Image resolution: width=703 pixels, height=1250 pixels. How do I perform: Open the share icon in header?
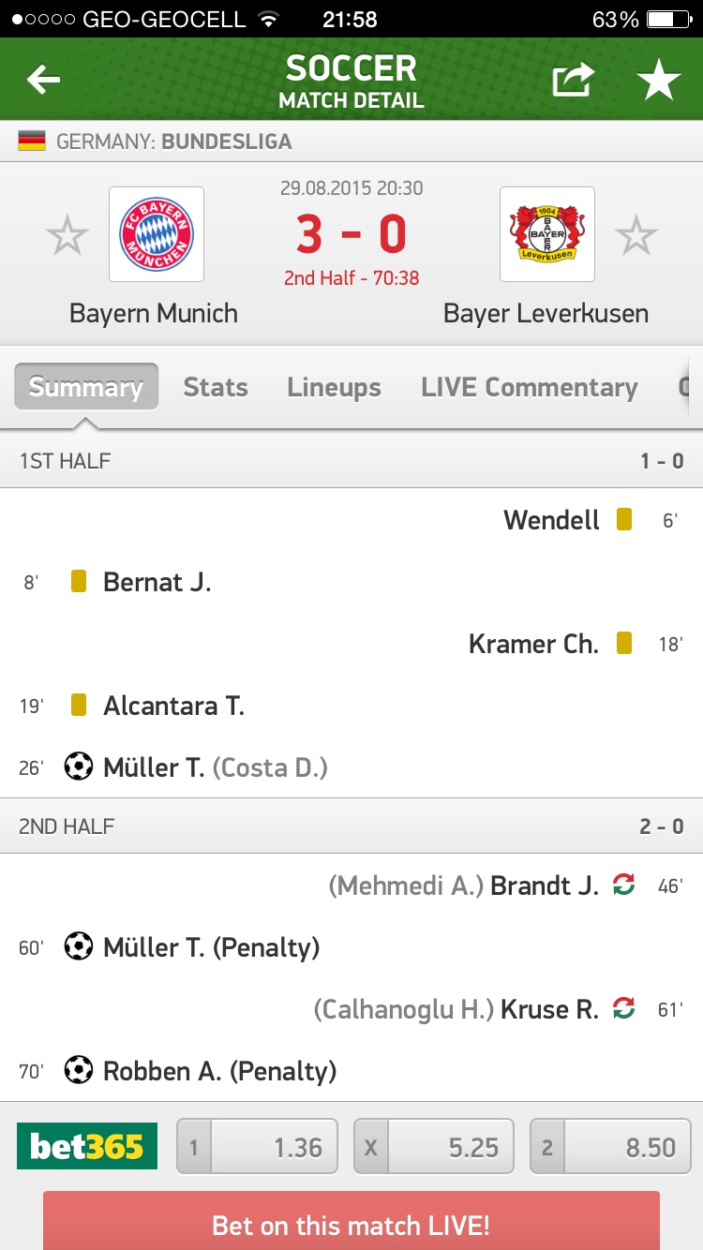tap(573, 81)
